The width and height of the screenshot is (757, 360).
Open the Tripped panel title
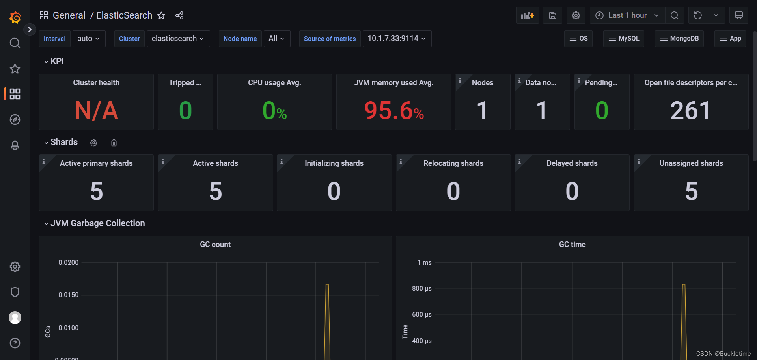coord(185,82)
